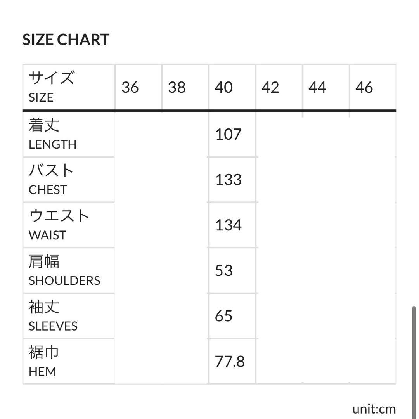Select size 36 column header
This screenshot has width=419, height=419.
(x=130, y=87)
